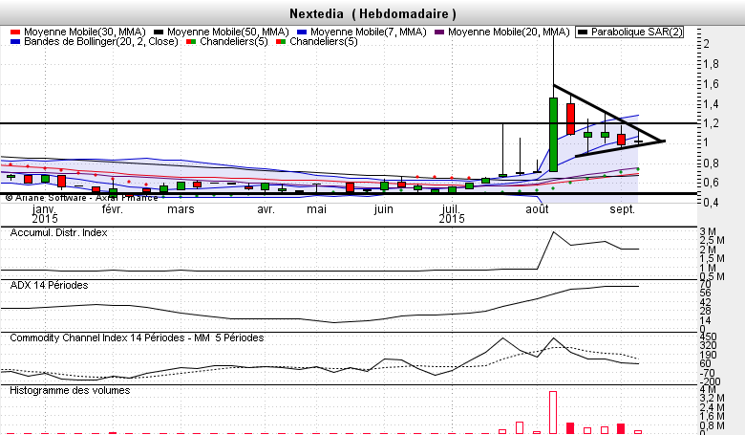Select the juin date axis label
The width and height of the screenshot is (745, 435).
coord(383,209)
